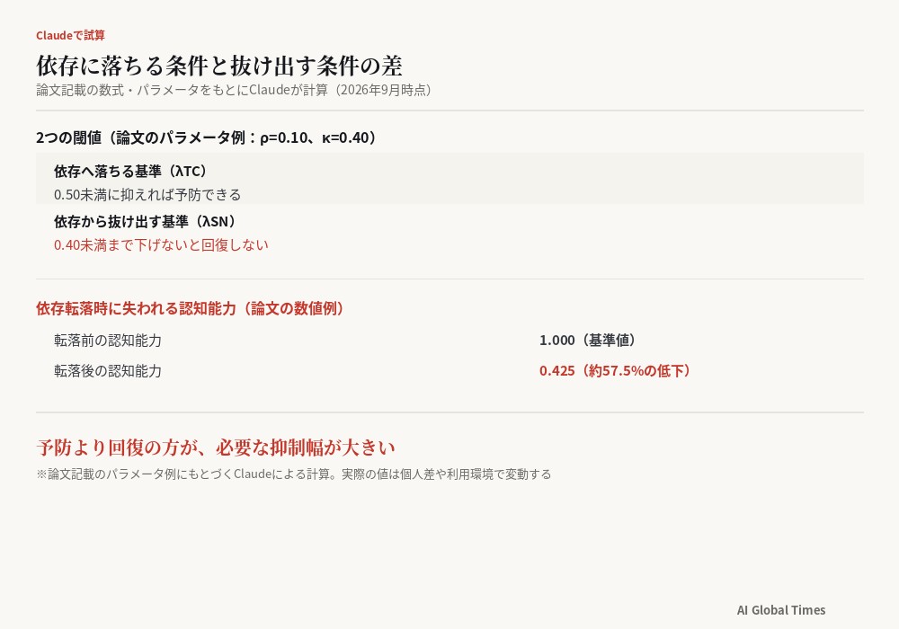Select the label '転落後の認知能力'
Screen dimensions: 899x629
[x=108, y=370]
